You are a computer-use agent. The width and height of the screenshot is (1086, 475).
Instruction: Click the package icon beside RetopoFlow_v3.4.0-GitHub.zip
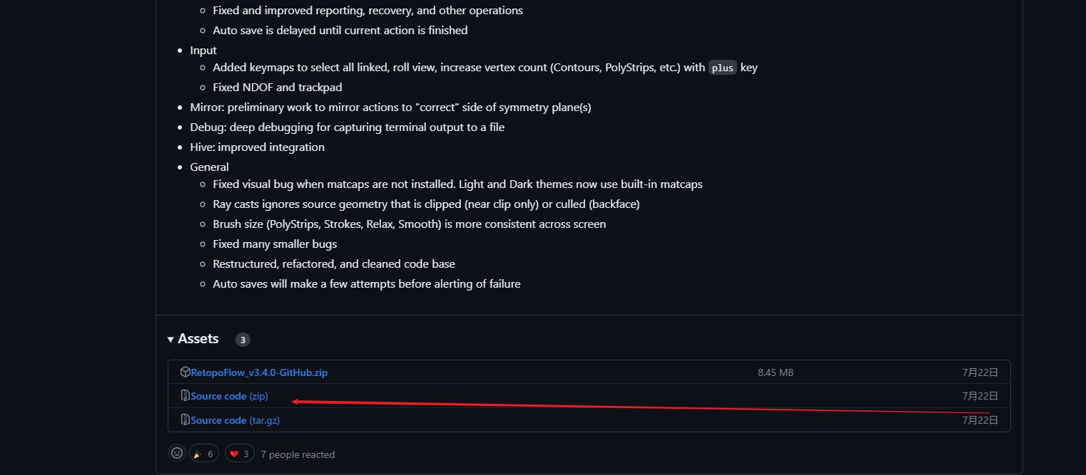click(x=186, y=372)
